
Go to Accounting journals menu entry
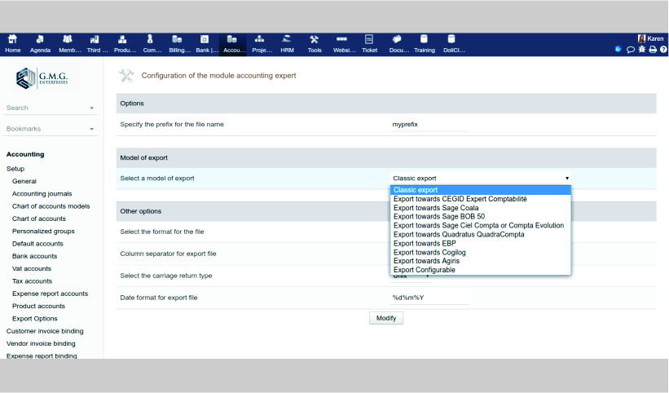click(x=42, y=194)
